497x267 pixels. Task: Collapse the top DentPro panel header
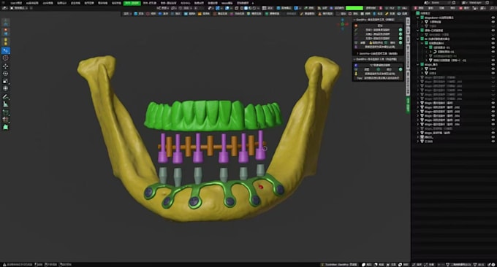point(378,20)
